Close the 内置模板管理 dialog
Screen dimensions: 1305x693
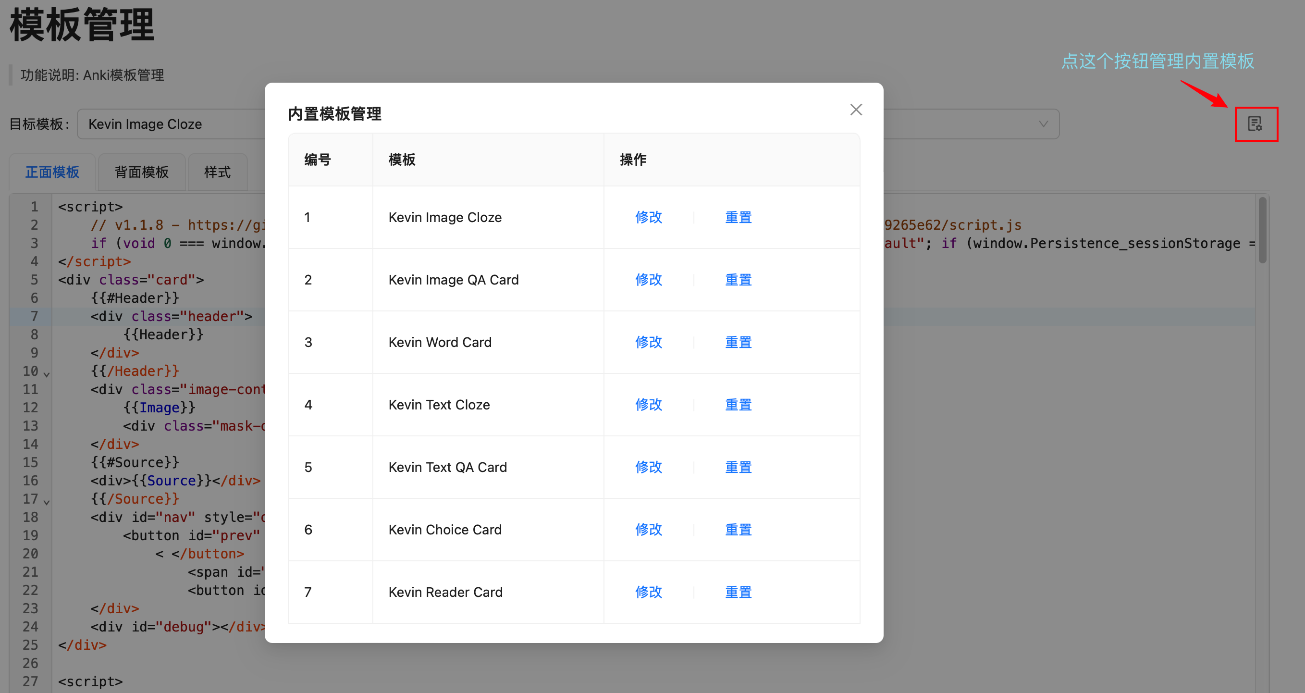[x=856, y=110]
